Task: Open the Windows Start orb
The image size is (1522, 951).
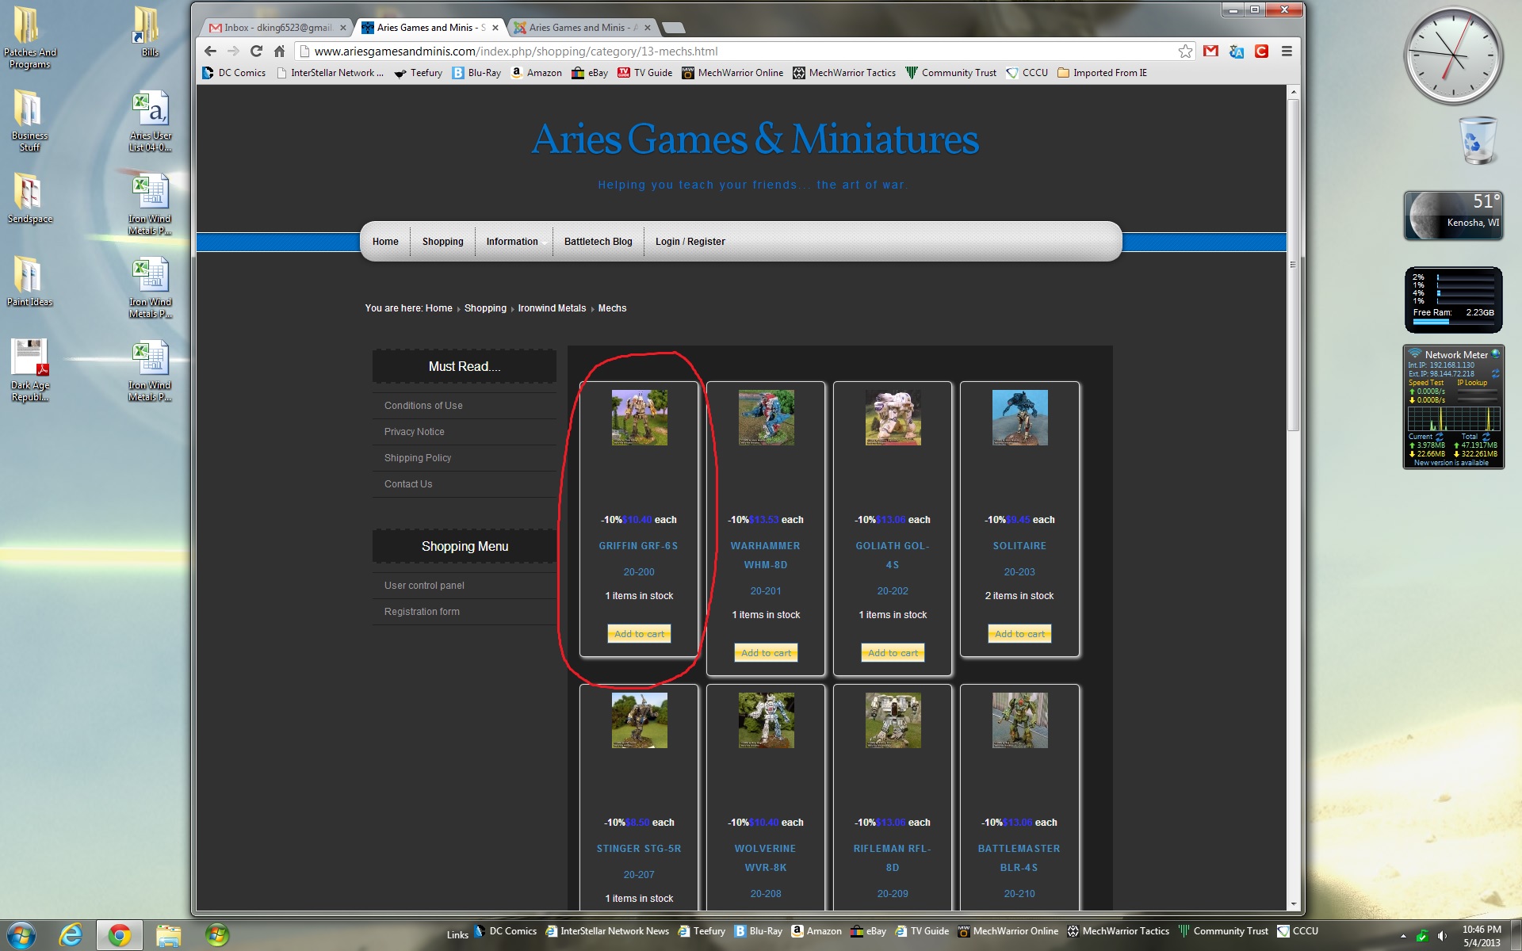Action: point(21,935)
